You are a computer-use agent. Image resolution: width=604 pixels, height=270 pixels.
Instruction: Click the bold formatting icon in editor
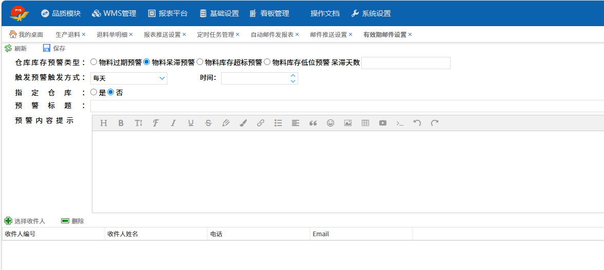121,123
